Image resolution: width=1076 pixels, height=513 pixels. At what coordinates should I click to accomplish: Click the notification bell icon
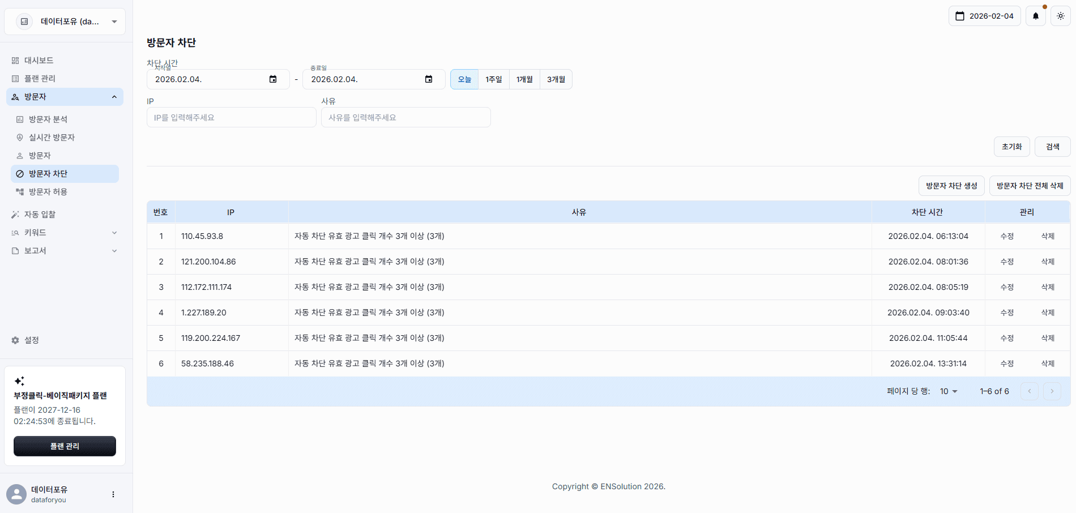(1035, 16)
